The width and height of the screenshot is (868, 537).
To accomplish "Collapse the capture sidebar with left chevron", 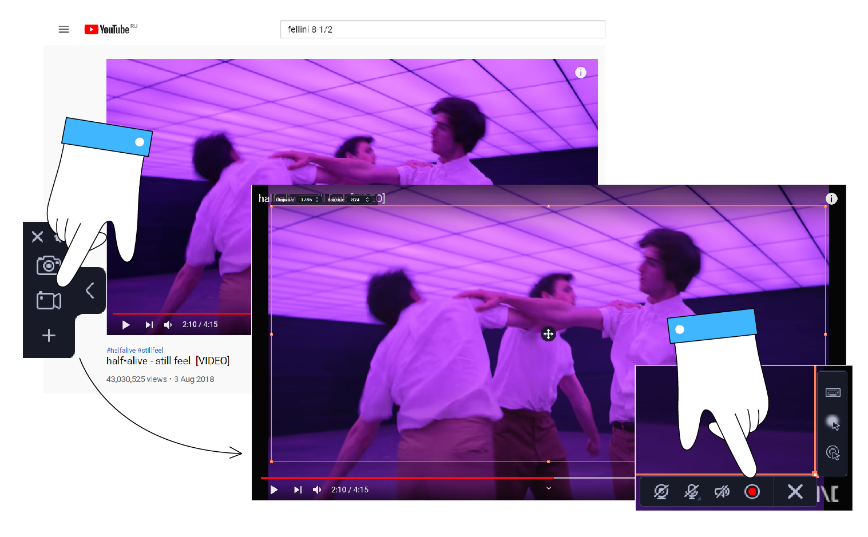I will pyautogui.click(x=90, y=291).
